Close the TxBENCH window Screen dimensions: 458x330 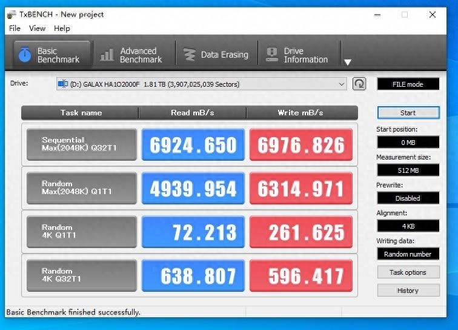433,15
